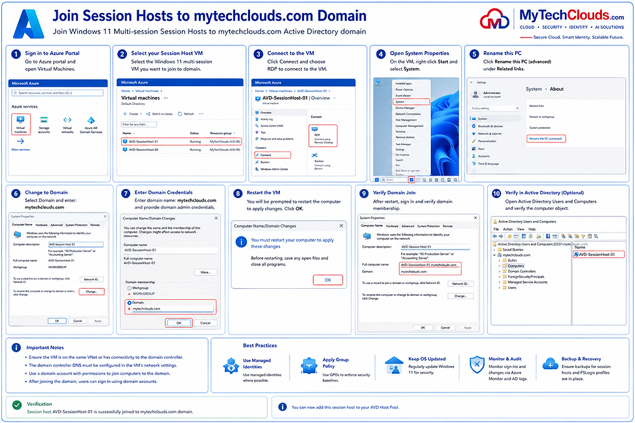
Task: Click the Settings back arrow
Action: click(472, 82)
